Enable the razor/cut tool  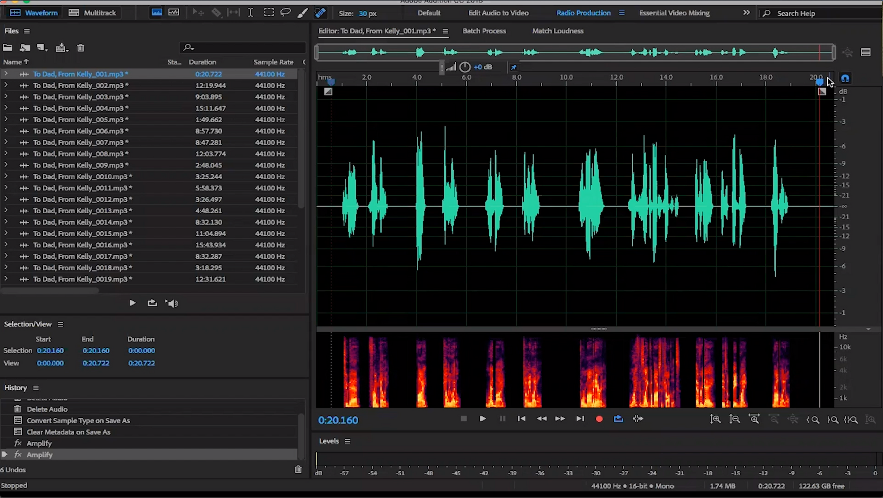click(215, 13)
